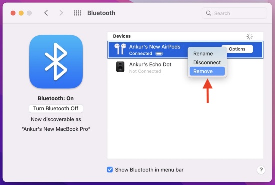
Task: Click the Turn Bluetooth Off button
Action: (56, 108)
